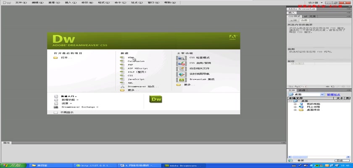The width and height of the screenshot is (353, 168).
Task: Click the CSS 检查模式 video icon
Action: pyautogui.click(x=181, y=58)
